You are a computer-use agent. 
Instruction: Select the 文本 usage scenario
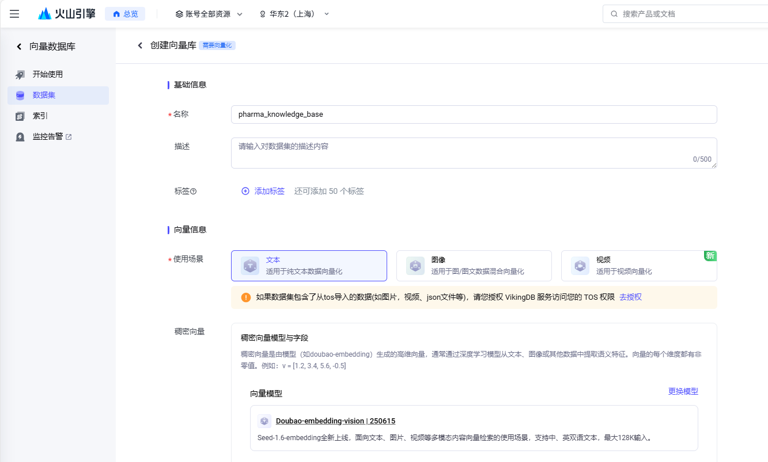(309, 266)
